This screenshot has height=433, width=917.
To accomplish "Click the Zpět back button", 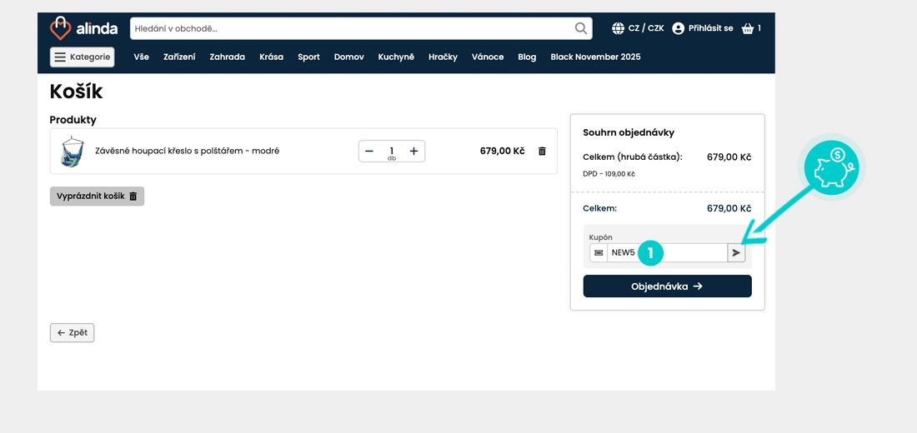I will [73, 333].
